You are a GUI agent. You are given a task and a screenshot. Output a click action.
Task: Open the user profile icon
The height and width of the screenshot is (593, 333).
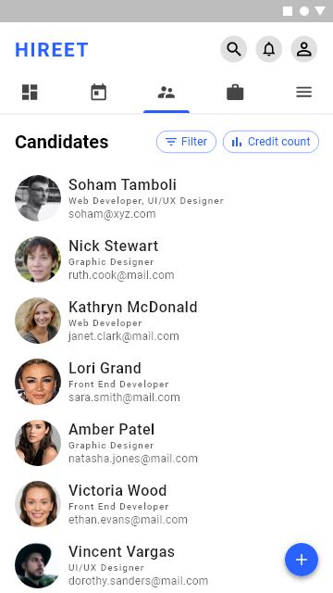point(304,49)
